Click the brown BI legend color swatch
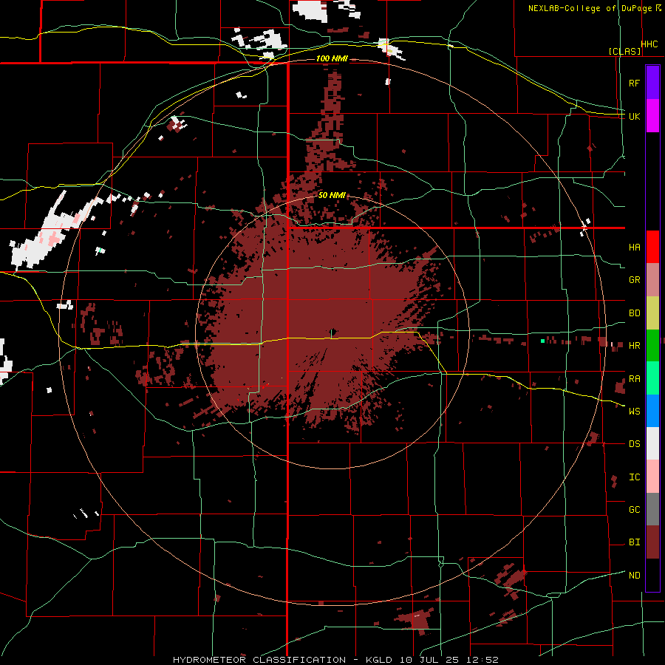Screen dimensions: 665x665 652,542
